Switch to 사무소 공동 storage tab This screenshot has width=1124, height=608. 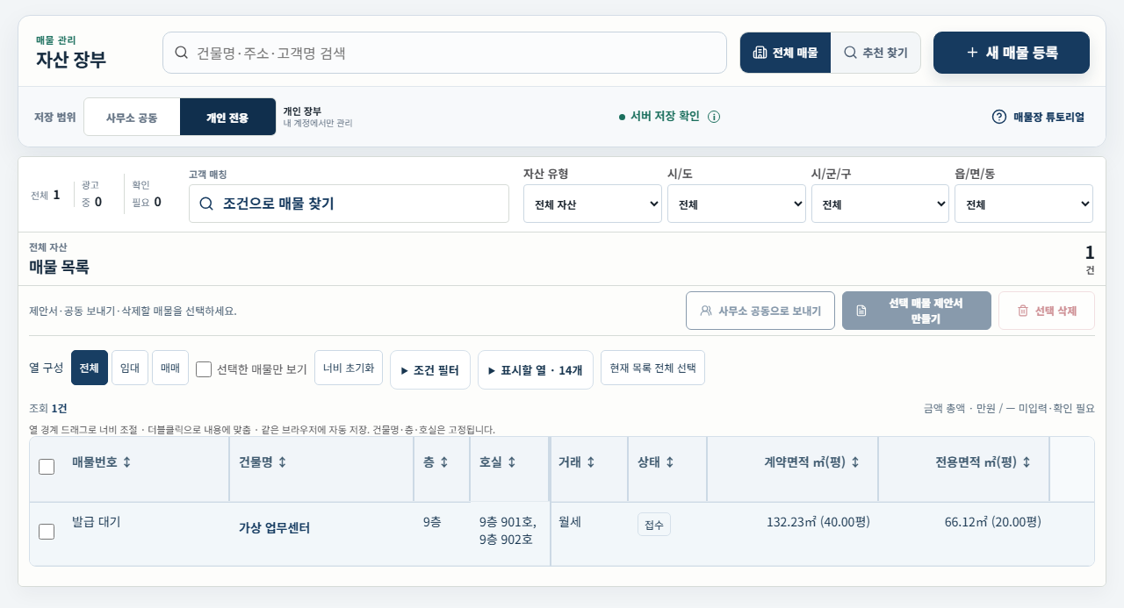[132, 117]
